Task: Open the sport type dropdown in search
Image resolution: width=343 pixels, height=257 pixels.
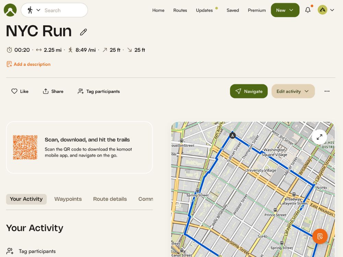Action: click(x=34, y=10)
